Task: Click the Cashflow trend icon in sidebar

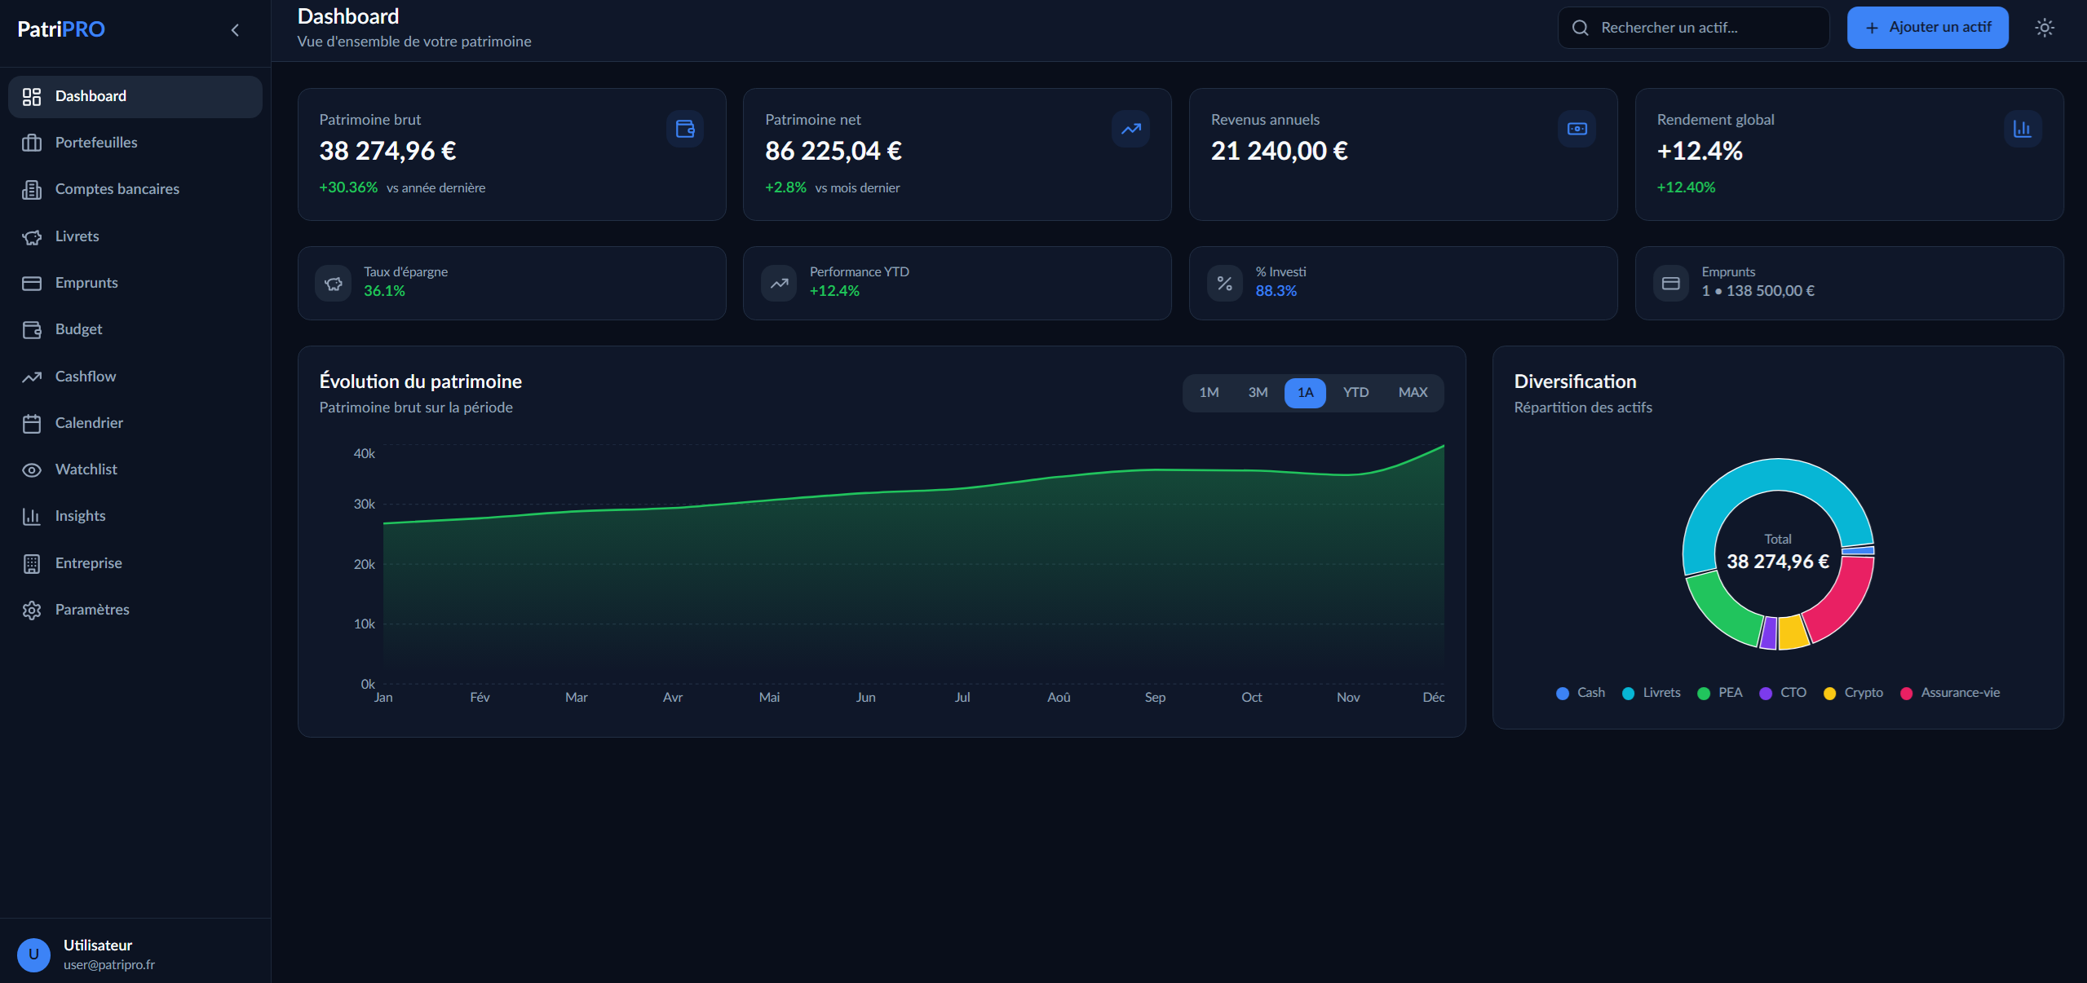Action: [32, 377]
